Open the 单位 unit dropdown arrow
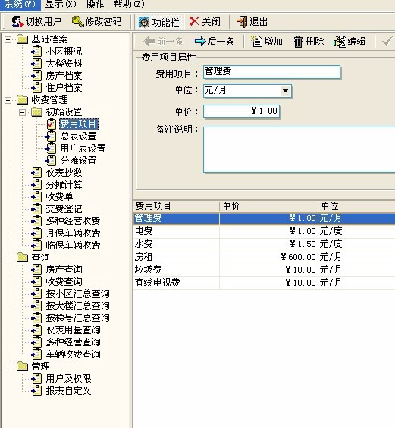The width and height of the screenshot is (395, 428). click(x=285, y=91)
